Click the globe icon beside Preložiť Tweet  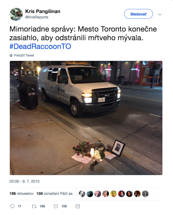[11, 55]
